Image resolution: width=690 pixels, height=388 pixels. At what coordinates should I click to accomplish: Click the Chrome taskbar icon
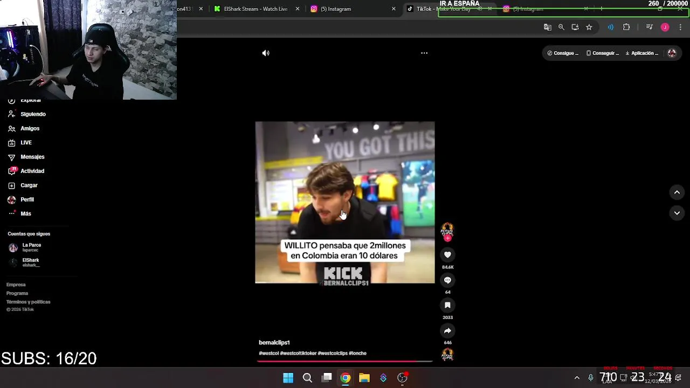pyautogui.click(x=346, y=378)
